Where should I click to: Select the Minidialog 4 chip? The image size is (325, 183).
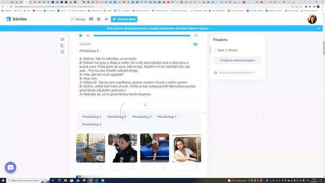point(117,117)
